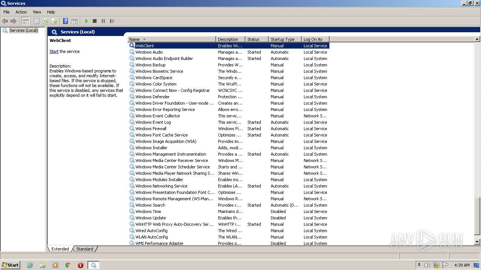
Task: Switch to the Standard tab
Action: [x=85, y=249]
